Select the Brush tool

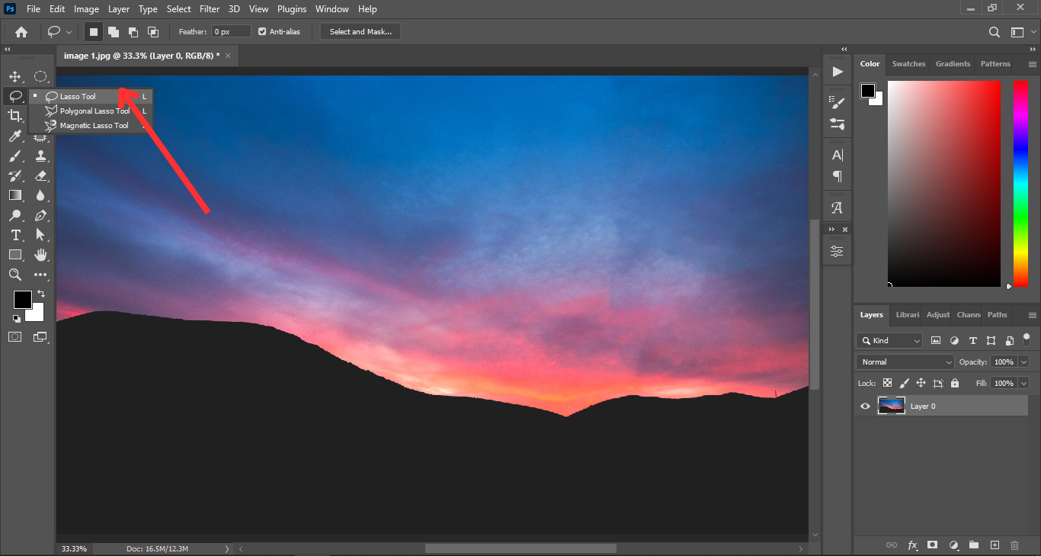click(x=14, y=156)
